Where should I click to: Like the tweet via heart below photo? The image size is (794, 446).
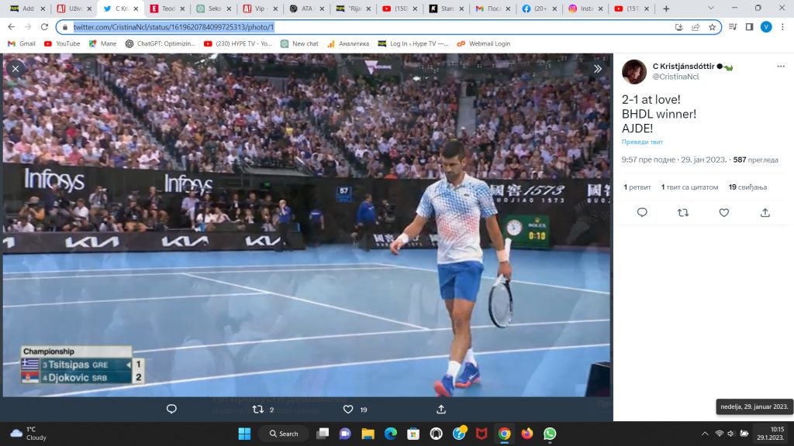point(348,409)
